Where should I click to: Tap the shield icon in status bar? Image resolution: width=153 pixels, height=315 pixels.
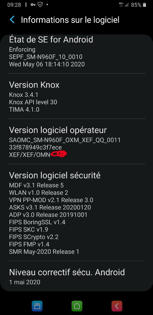click(x=40, y=5)
